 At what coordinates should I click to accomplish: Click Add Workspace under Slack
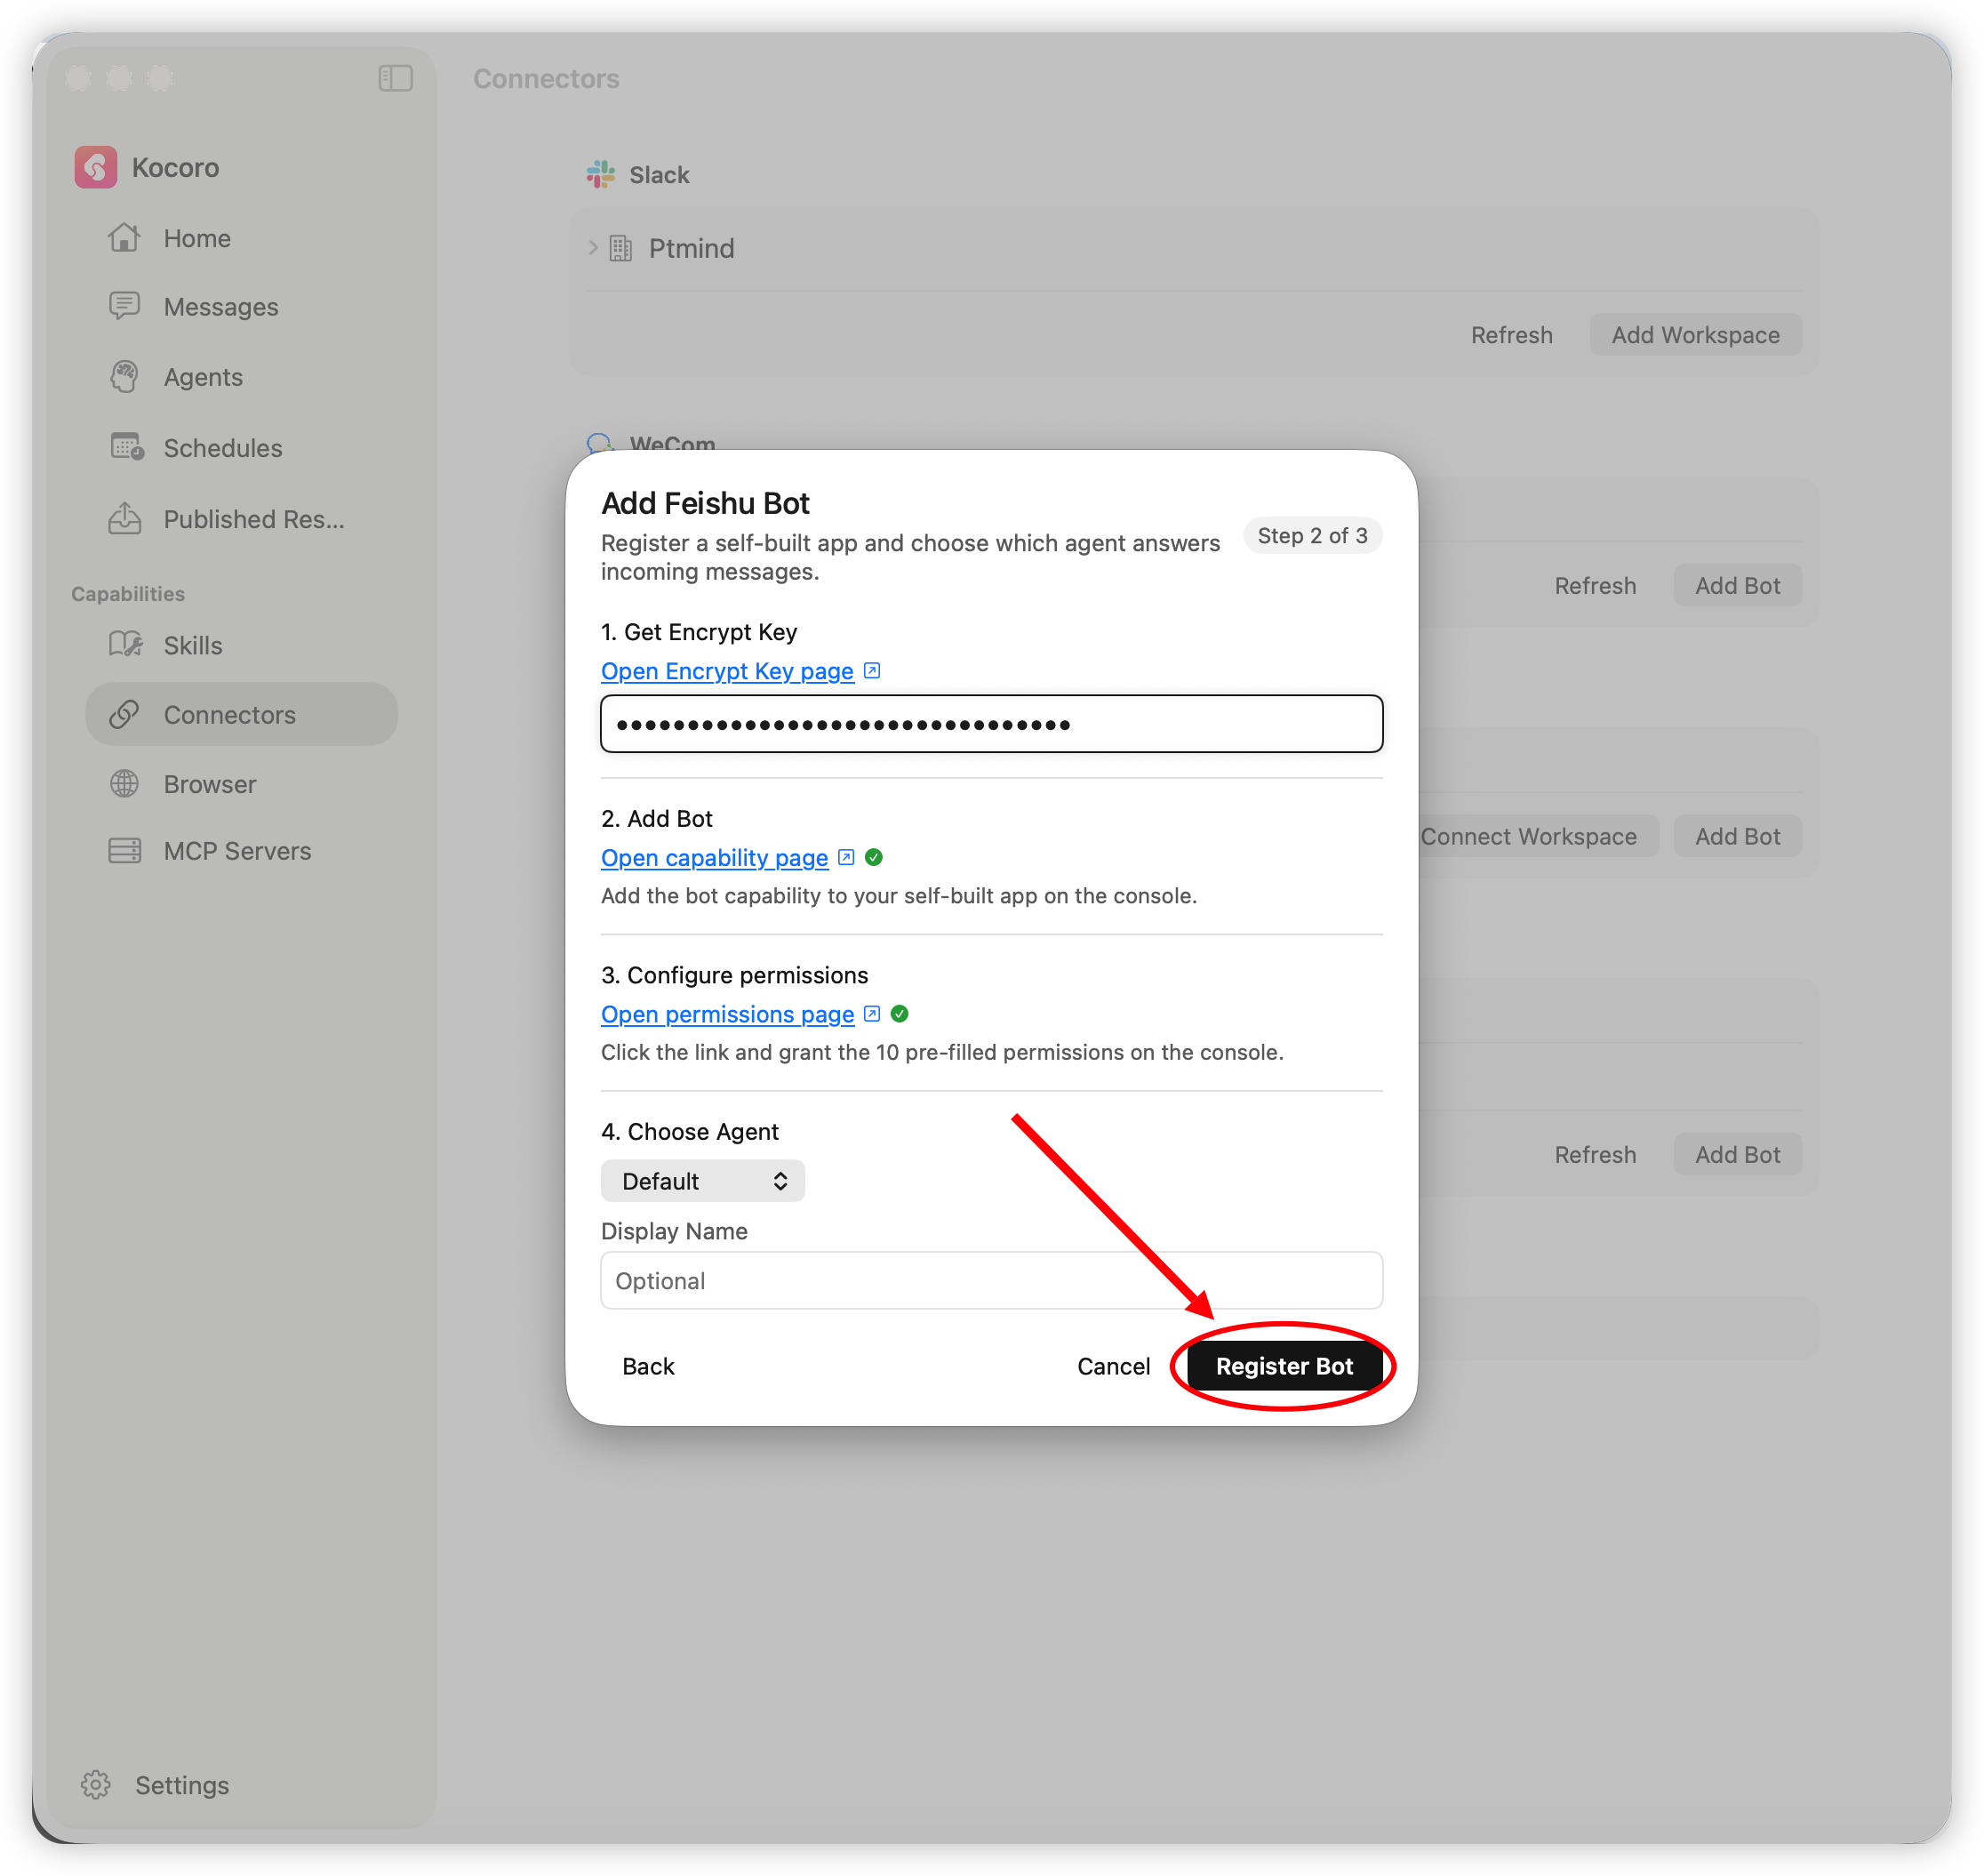click(x=1696, y=335)
